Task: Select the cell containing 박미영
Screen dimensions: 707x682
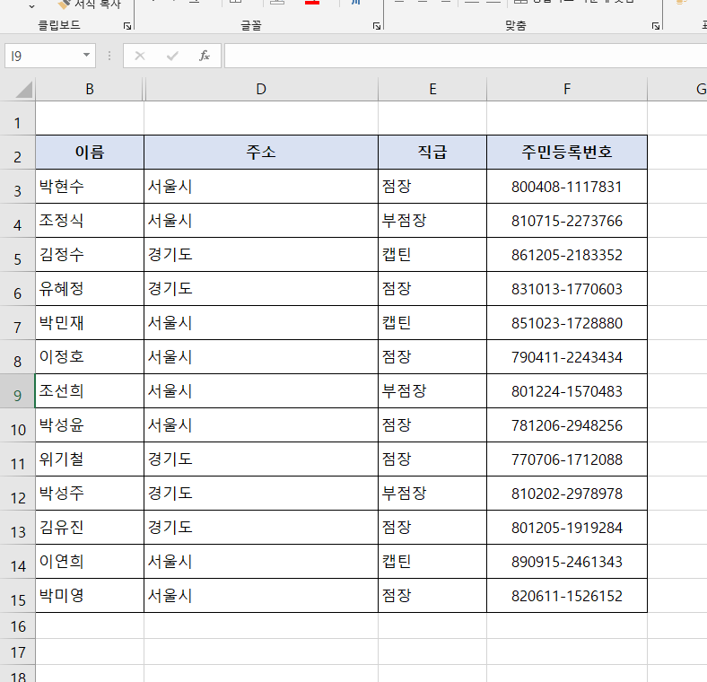Action: click(x=90, y=595)
